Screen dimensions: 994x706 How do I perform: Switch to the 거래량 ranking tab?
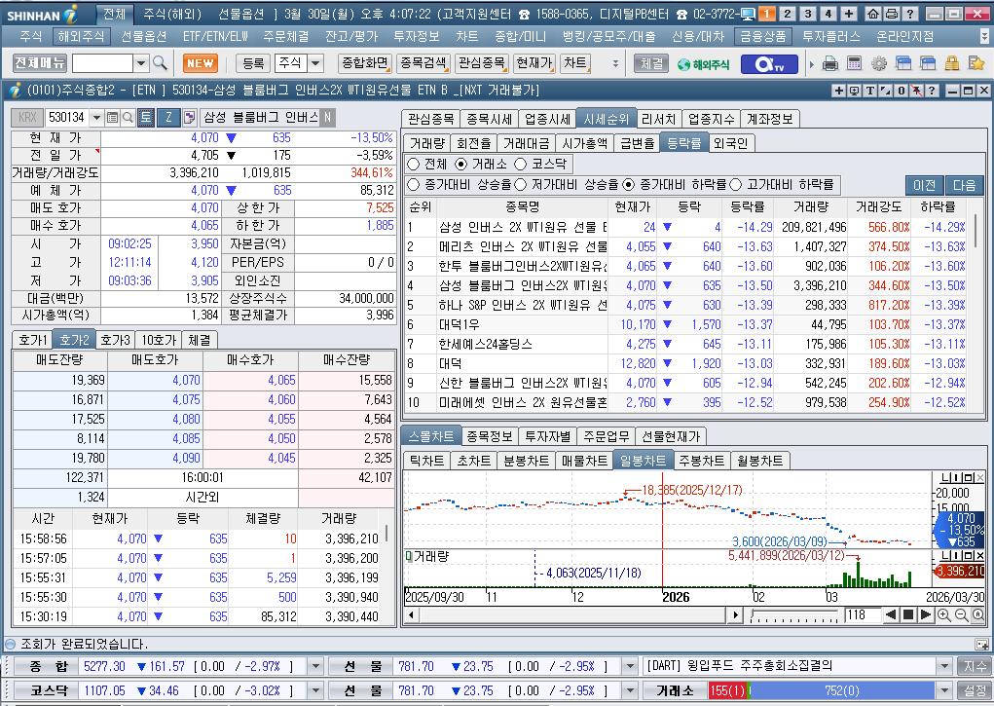(426, 143)
